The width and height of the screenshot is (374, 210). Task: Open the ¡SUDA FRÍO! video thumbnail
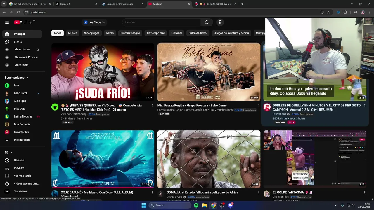tap(103, 72)
